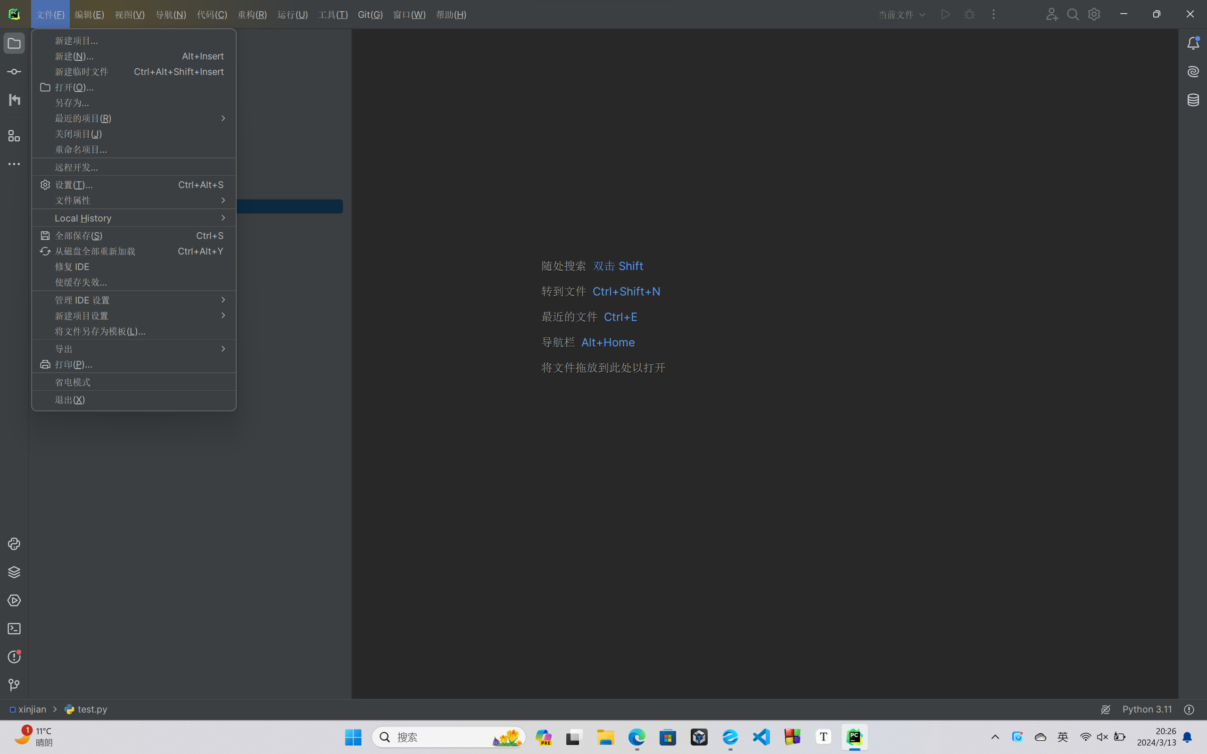Open the Database tool window icon
This screenshot has width=1207, height=754.
click(x=1192, y=100)
